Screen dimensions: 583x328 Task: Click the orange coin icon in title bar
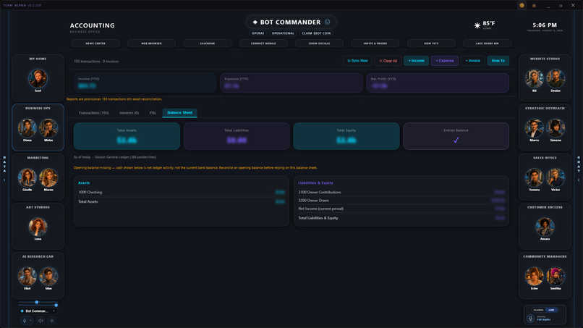point(522,5)
